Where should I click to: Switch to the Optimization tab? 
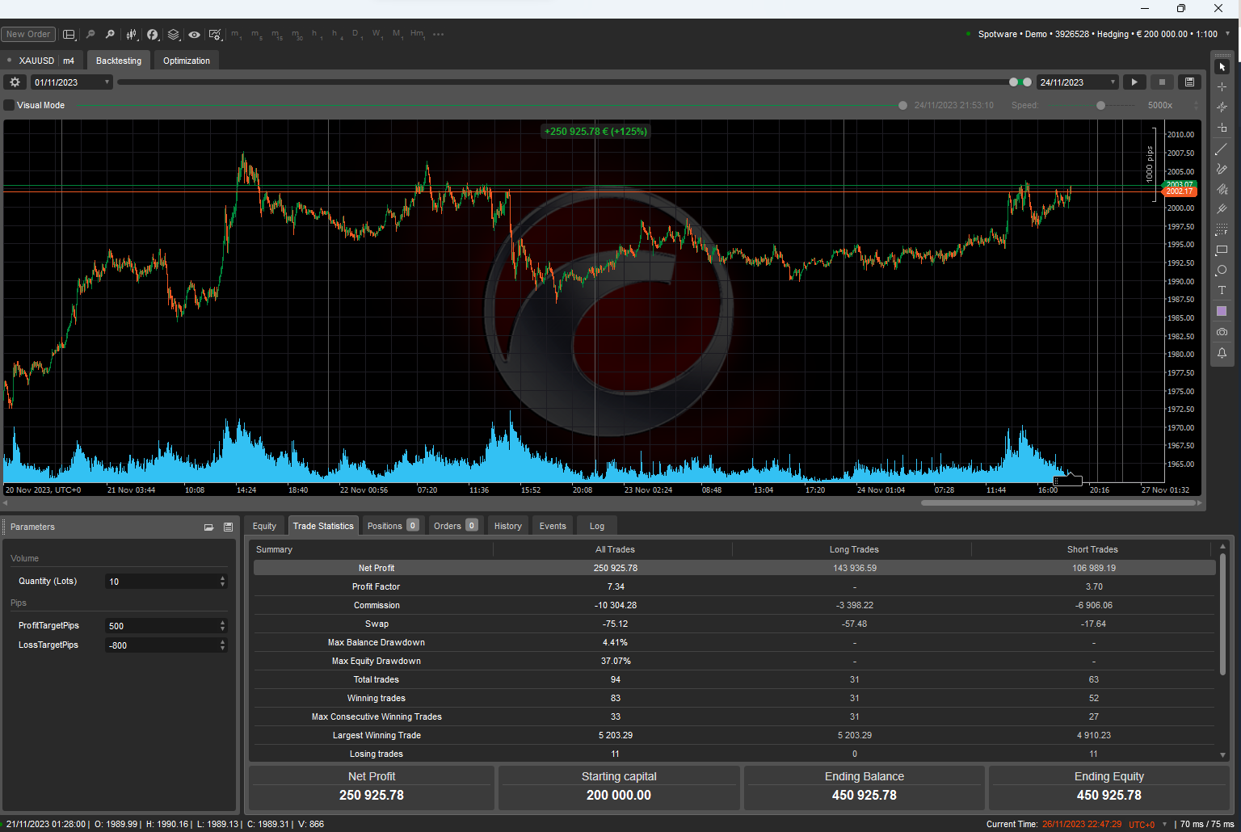click(187, 61)
